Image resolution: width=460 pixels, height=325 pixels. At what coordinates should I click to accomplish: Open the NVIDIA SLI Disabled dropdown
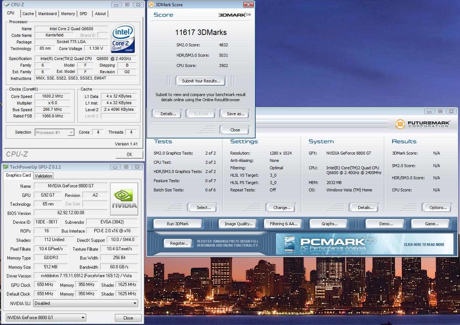(x=86, y=303)
